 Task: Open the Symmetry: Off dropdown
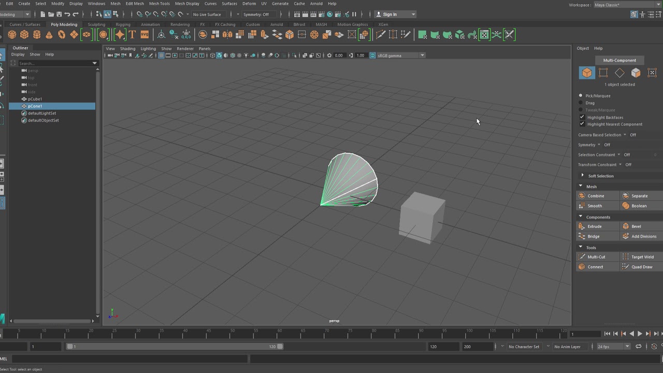pyautogui.click(x=259, y=14)
